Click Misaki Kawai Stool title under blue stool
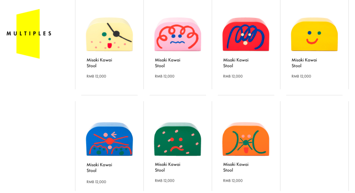This screenshot has height=193, width=355. click(x=99, y=168)
